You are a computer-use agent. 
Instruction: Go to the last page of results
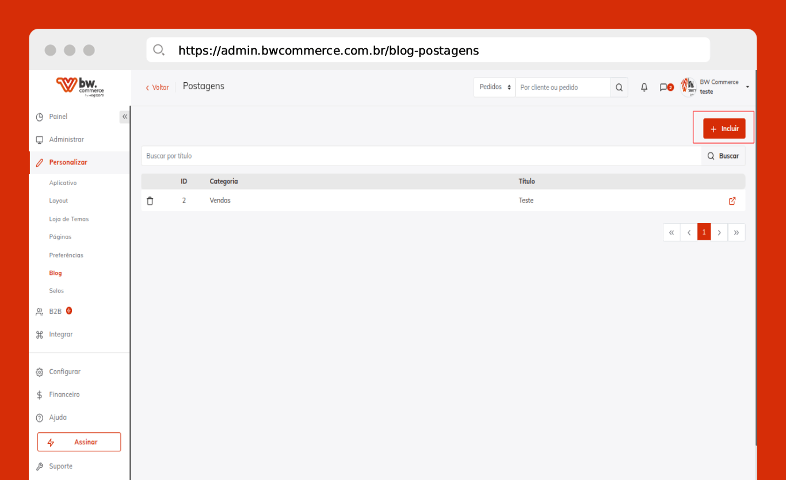737,232
